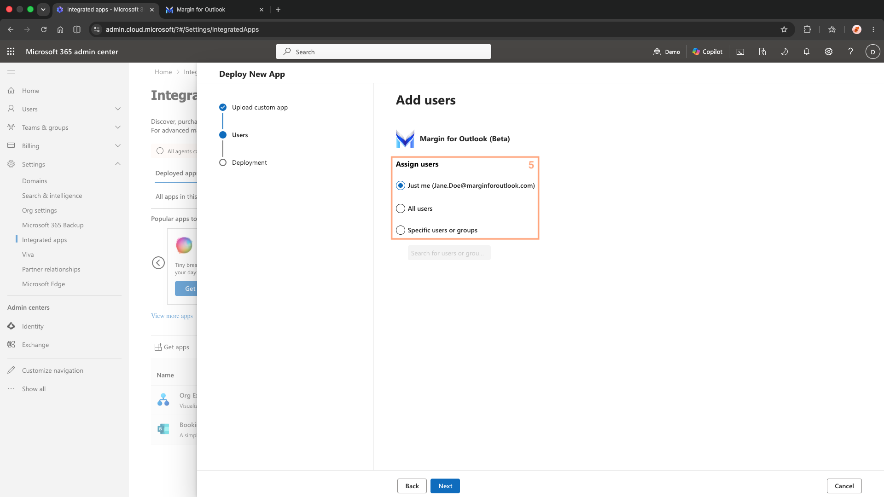Click the Margin for Outlook app logo

405,139
